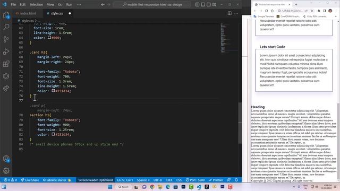Bookmark this page with star icon
Viewport: 340px width, 191px height.
click(x=312, y=11)
